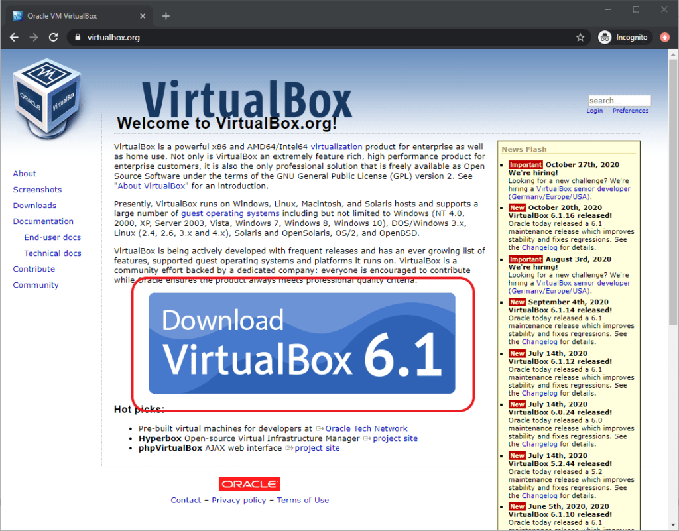Screen dimensions: 679x531
Task: Click the Login link
Action: pyautogui.click(x=594, y=111)
